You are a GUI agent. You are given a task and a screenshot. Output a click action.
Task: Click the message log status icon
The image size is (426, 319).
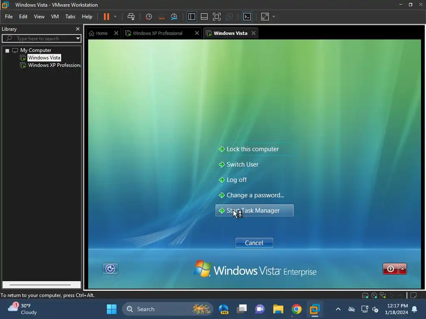click(413, 295)
